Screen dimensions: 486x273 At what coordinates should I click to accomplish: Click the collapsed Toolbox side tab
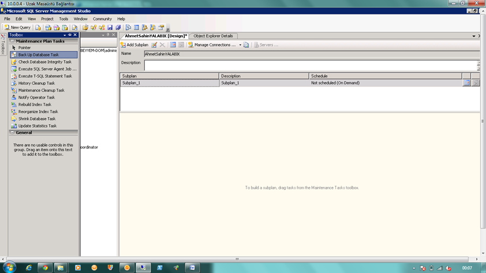coord(3,44)
